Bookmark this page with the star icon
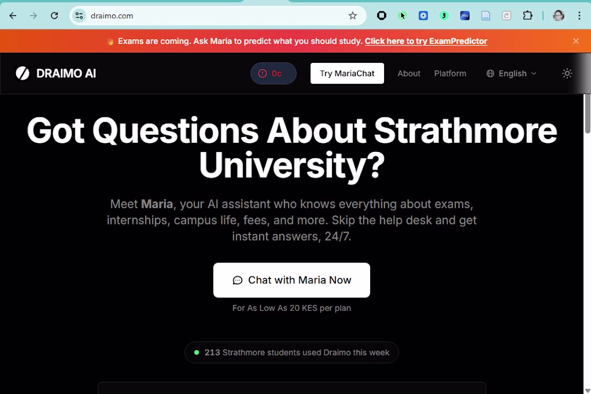 click(352, 16)
